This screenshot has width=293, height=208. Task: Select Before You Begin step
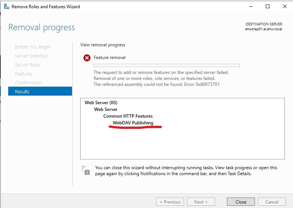point(33,47)
